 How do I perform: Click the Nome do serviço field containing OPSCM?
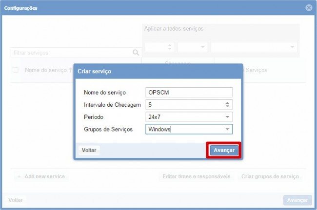189,93
